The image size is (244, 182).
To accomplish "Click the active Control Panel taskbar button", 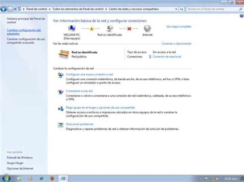I will 63,179.
